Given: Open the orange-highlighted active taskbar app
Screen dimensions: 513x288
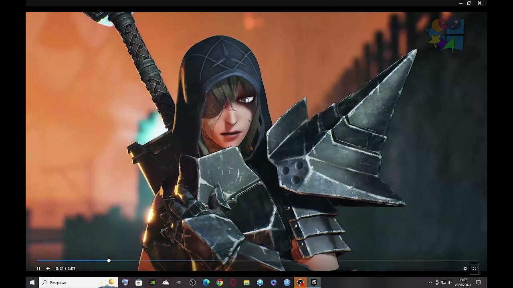Looking at the screenshot, I should pos(300,282).
